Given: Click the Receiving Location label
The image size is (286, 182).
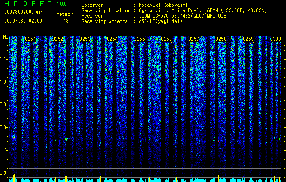Looking at the screenshot, I should 106,10.
